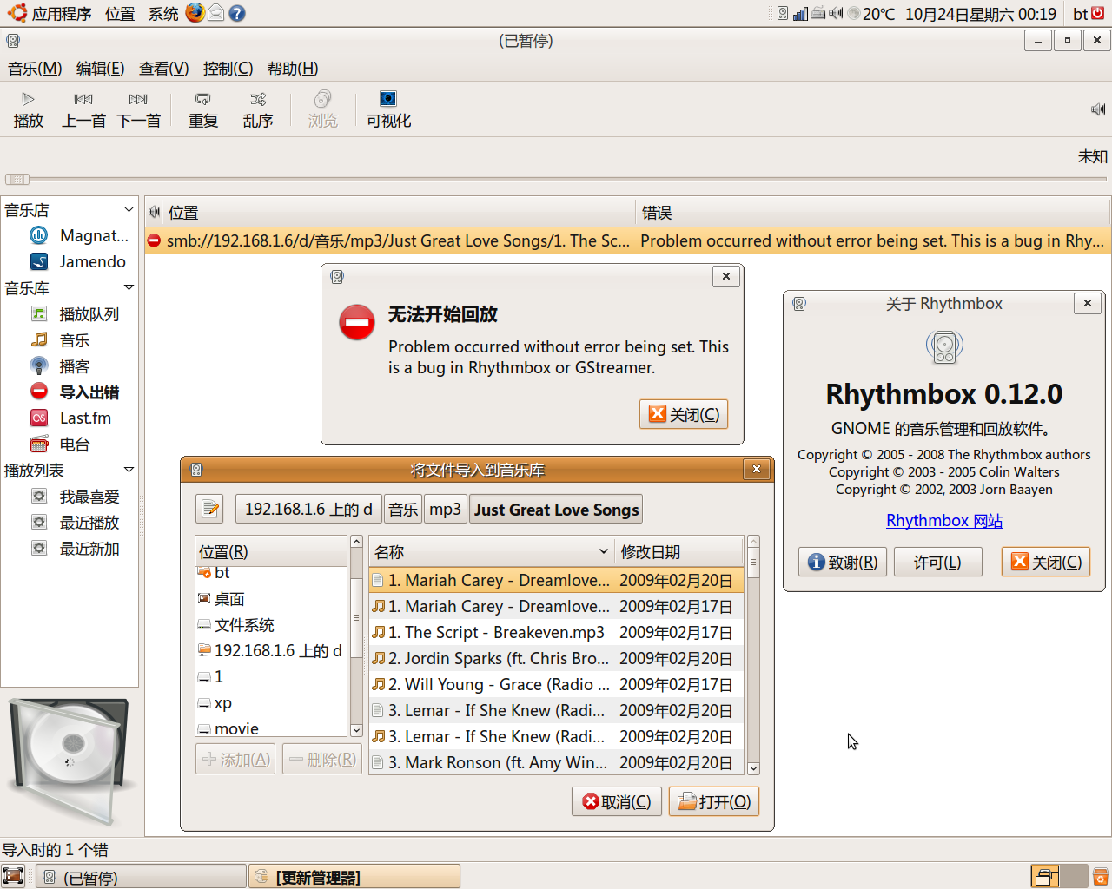Click Close button in About Rhythmbox dialog
The height and width of the screenshot is (889, 1112).
click(x=1046, y=562)
